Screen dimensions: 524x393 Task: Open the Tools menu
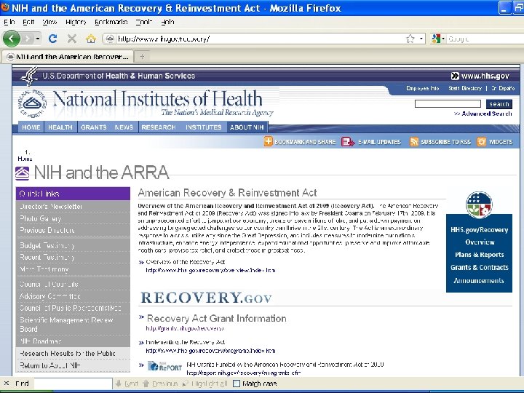coord(144,22)
